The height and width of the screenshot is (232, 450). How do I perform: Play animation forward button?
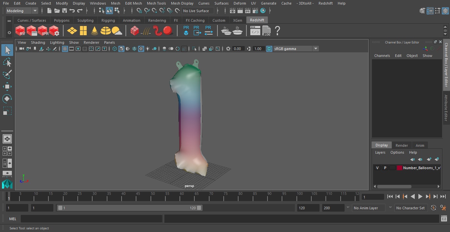(x=420, y=196)
